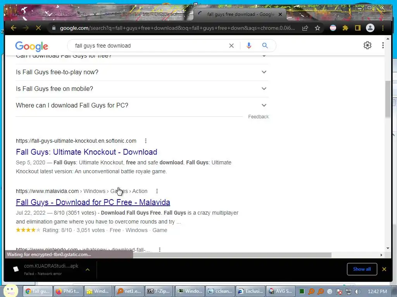Open the Softonic result's three-dot options
397x297 pixels.
(x=146, y=141)
